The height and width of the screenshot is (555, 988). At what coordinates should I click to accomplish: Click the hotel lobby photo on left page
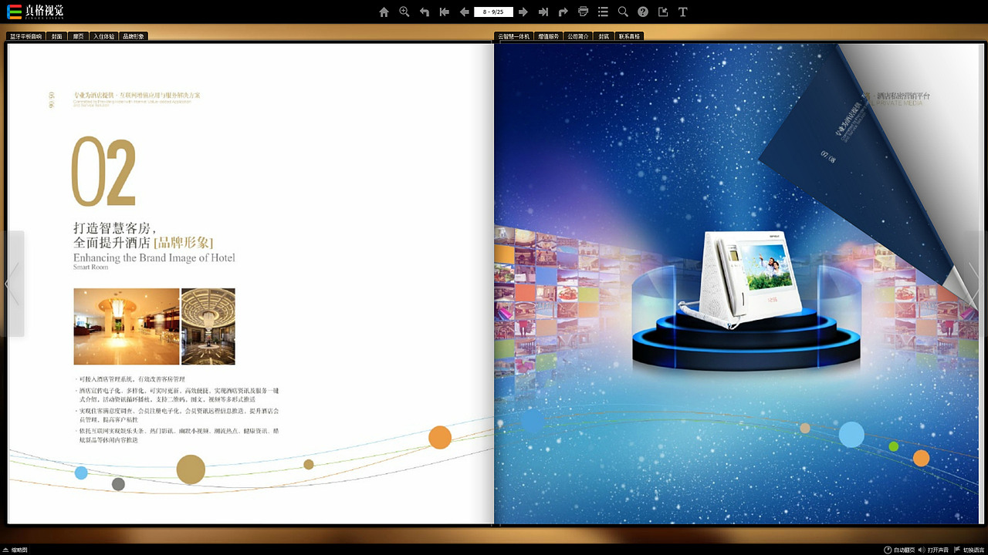pos(127,326)
